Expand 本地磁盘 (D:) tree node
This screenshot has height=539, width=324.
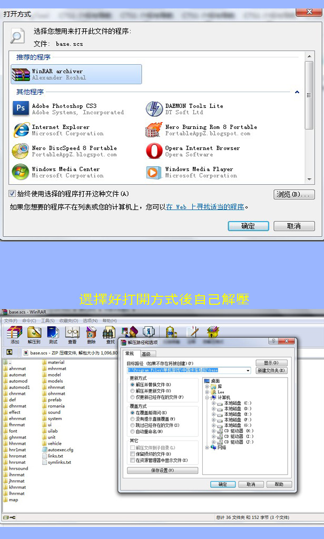click(x=213, y=408)
